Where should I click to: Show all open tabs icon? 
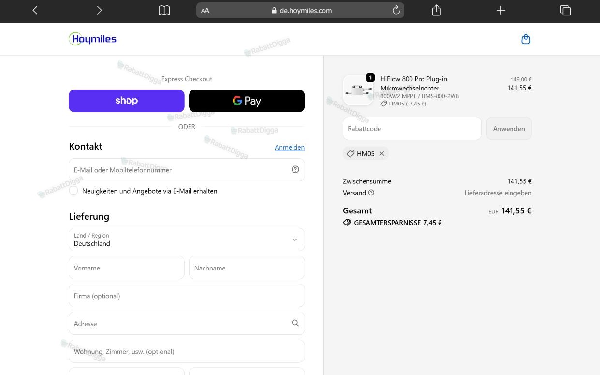click(565, 10)
